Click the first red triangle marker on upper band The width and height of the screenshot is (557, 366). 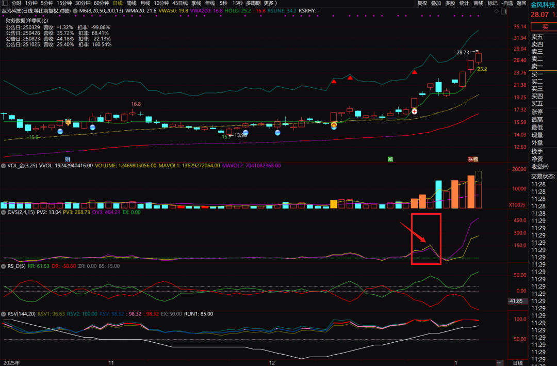[334, 82]
